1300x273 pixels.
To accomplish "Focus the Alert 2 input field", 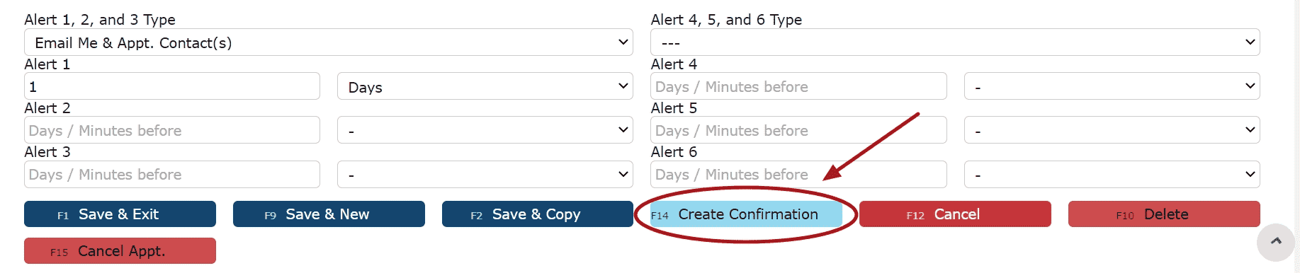I will pos(172,130).
